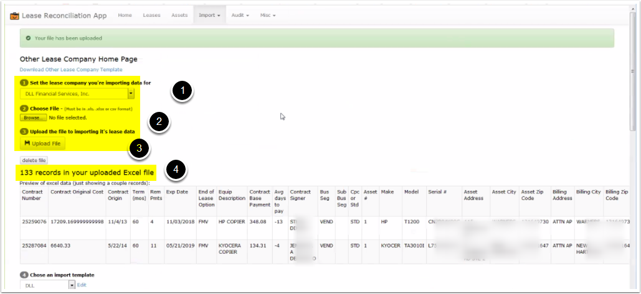
Task: Click the 'No file selected.' label
Action: pos(68,118)
